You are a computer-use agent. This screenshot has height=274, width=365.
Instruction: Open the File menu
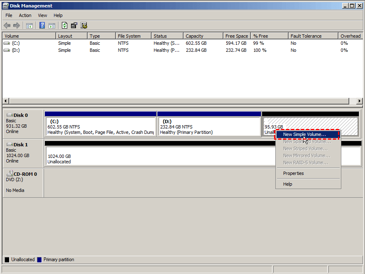point(9,15)
